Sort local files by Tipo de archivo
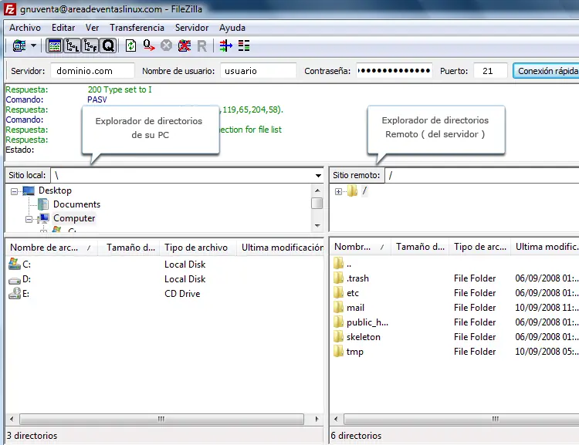 pos(196,248)
